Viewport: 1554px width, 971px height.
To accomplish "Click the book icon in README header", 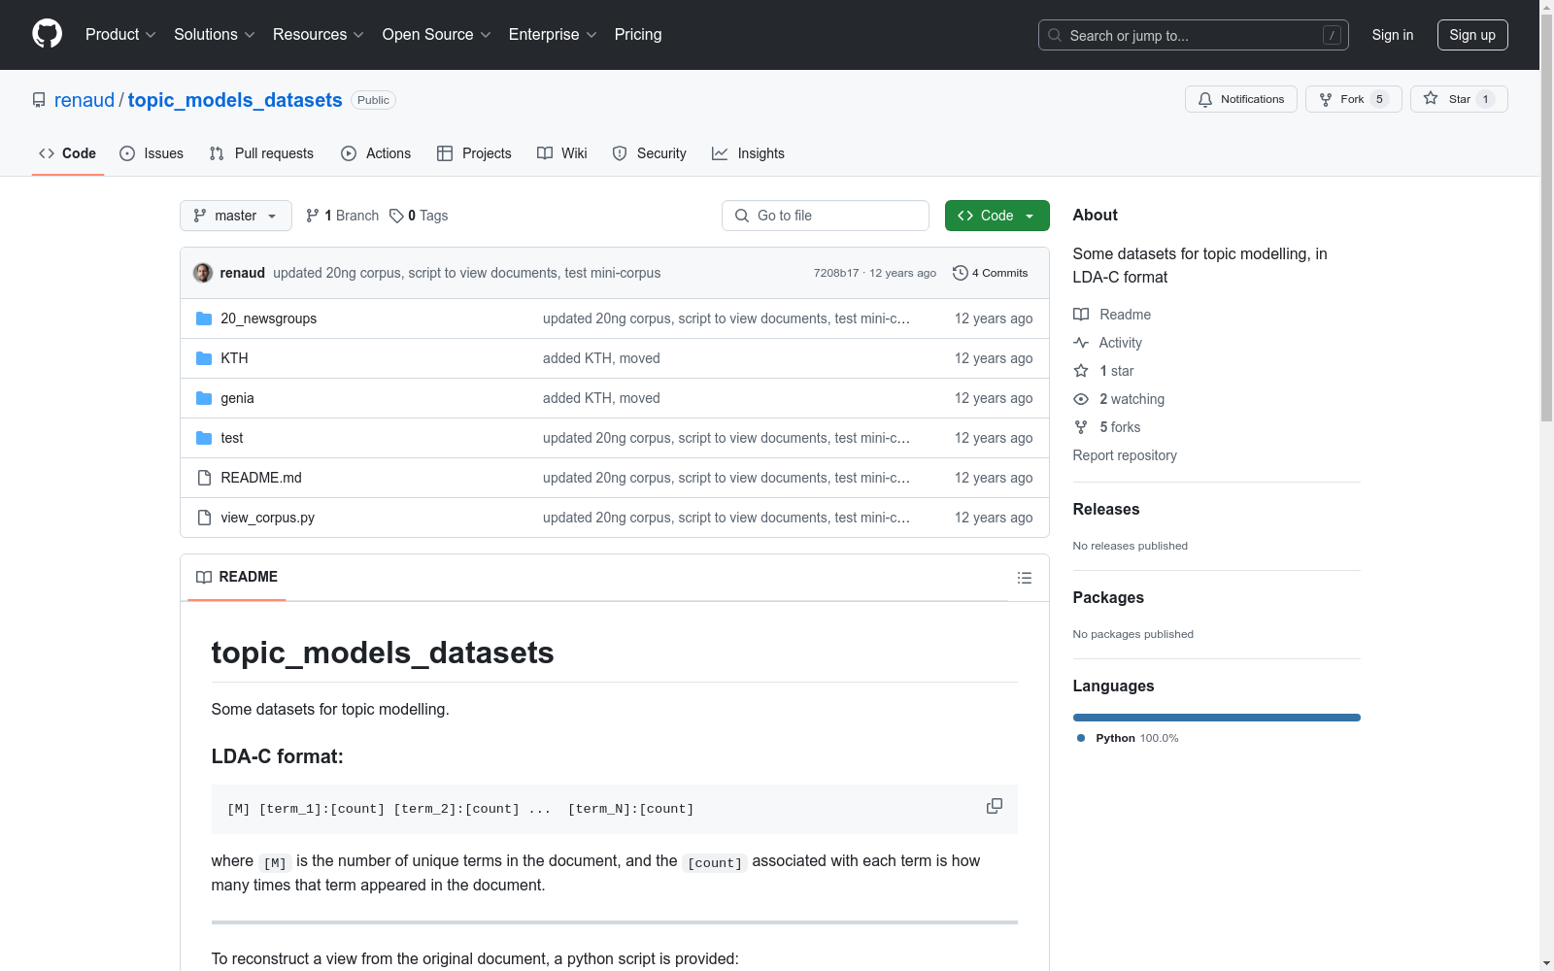I will coord(204,577).
